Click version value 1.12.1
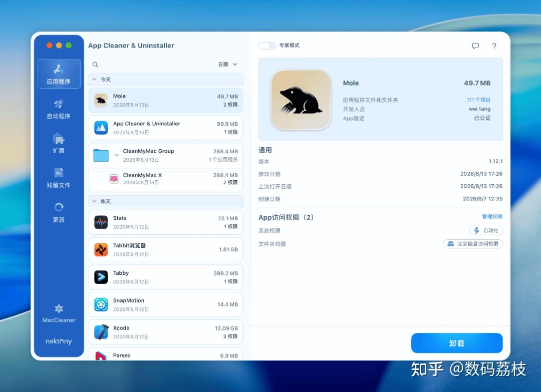Screen dimensions: 541x392 pyautogui.click(x=495, y=161)
